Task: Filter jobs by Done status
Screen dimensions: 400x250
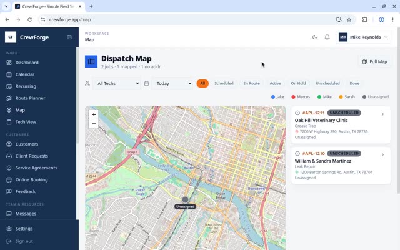Action: pos(354,83)
